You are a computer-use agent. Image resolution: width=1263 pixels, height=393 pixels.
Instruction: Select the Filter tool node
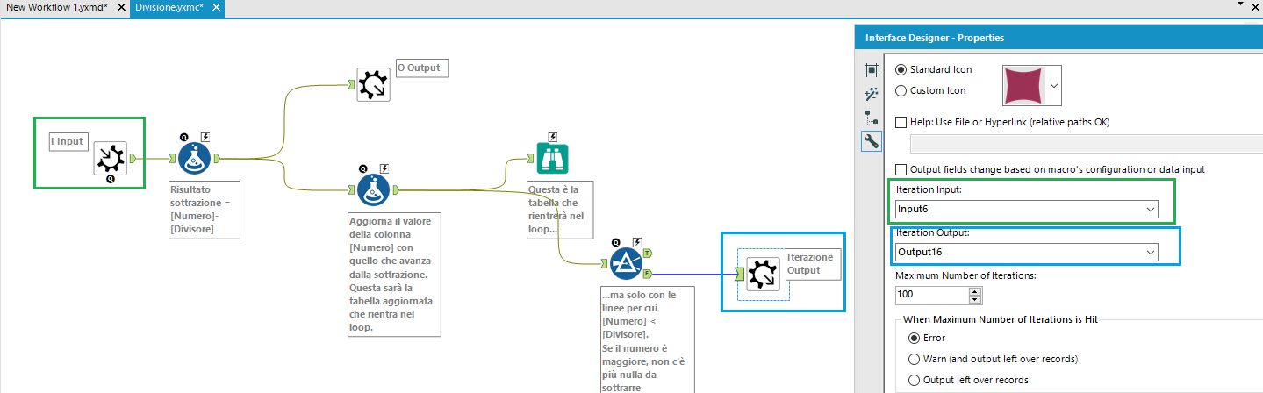click(x=626, y=262)
